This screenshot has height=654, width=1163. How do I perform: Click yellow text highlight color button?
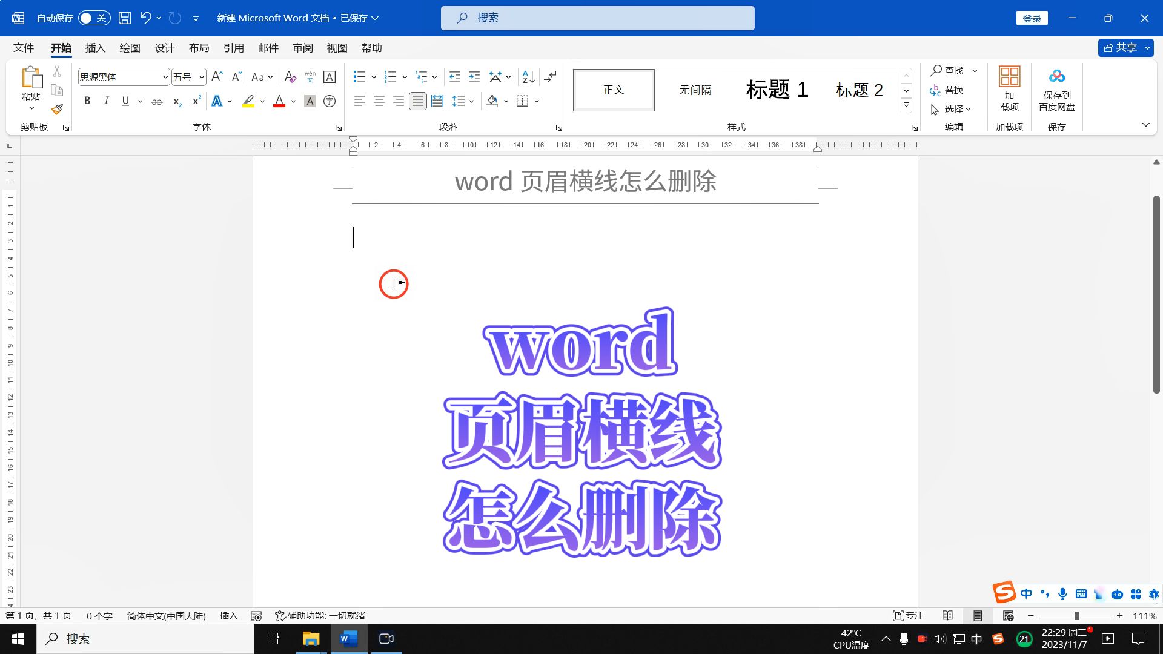coord(248,101)
